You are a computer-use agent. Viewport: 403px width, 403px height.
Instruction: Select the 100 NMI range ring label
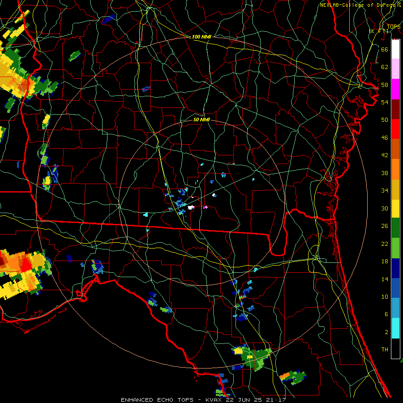click(201, 37)
